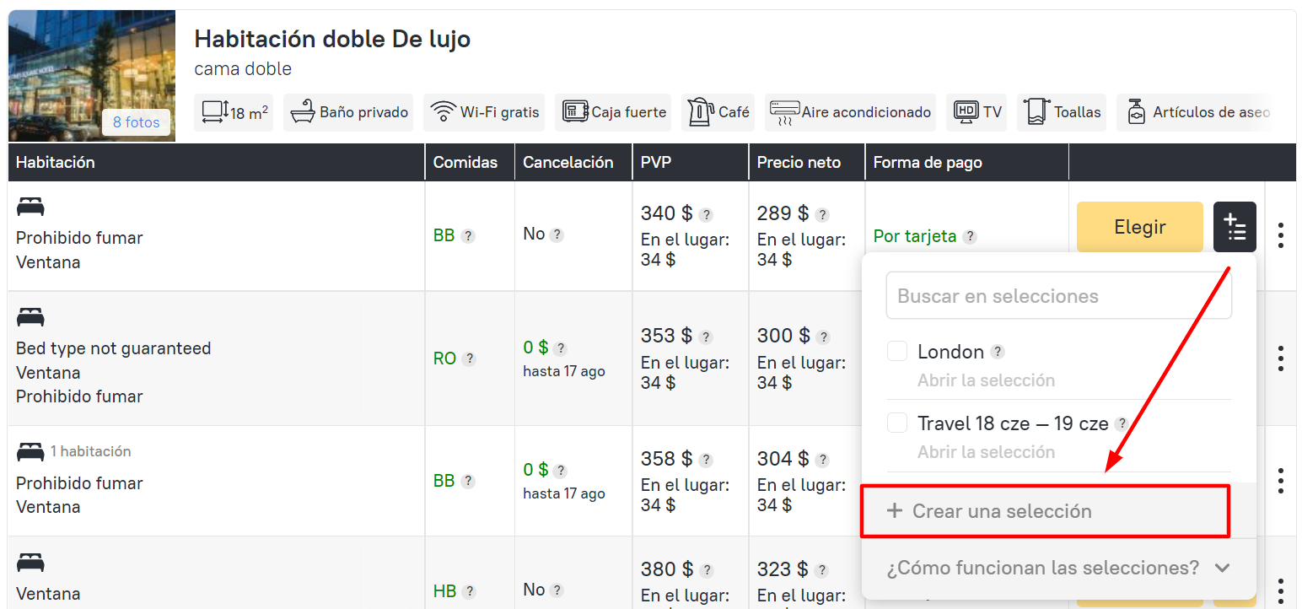Click help icon next to RO meal type

469,359
